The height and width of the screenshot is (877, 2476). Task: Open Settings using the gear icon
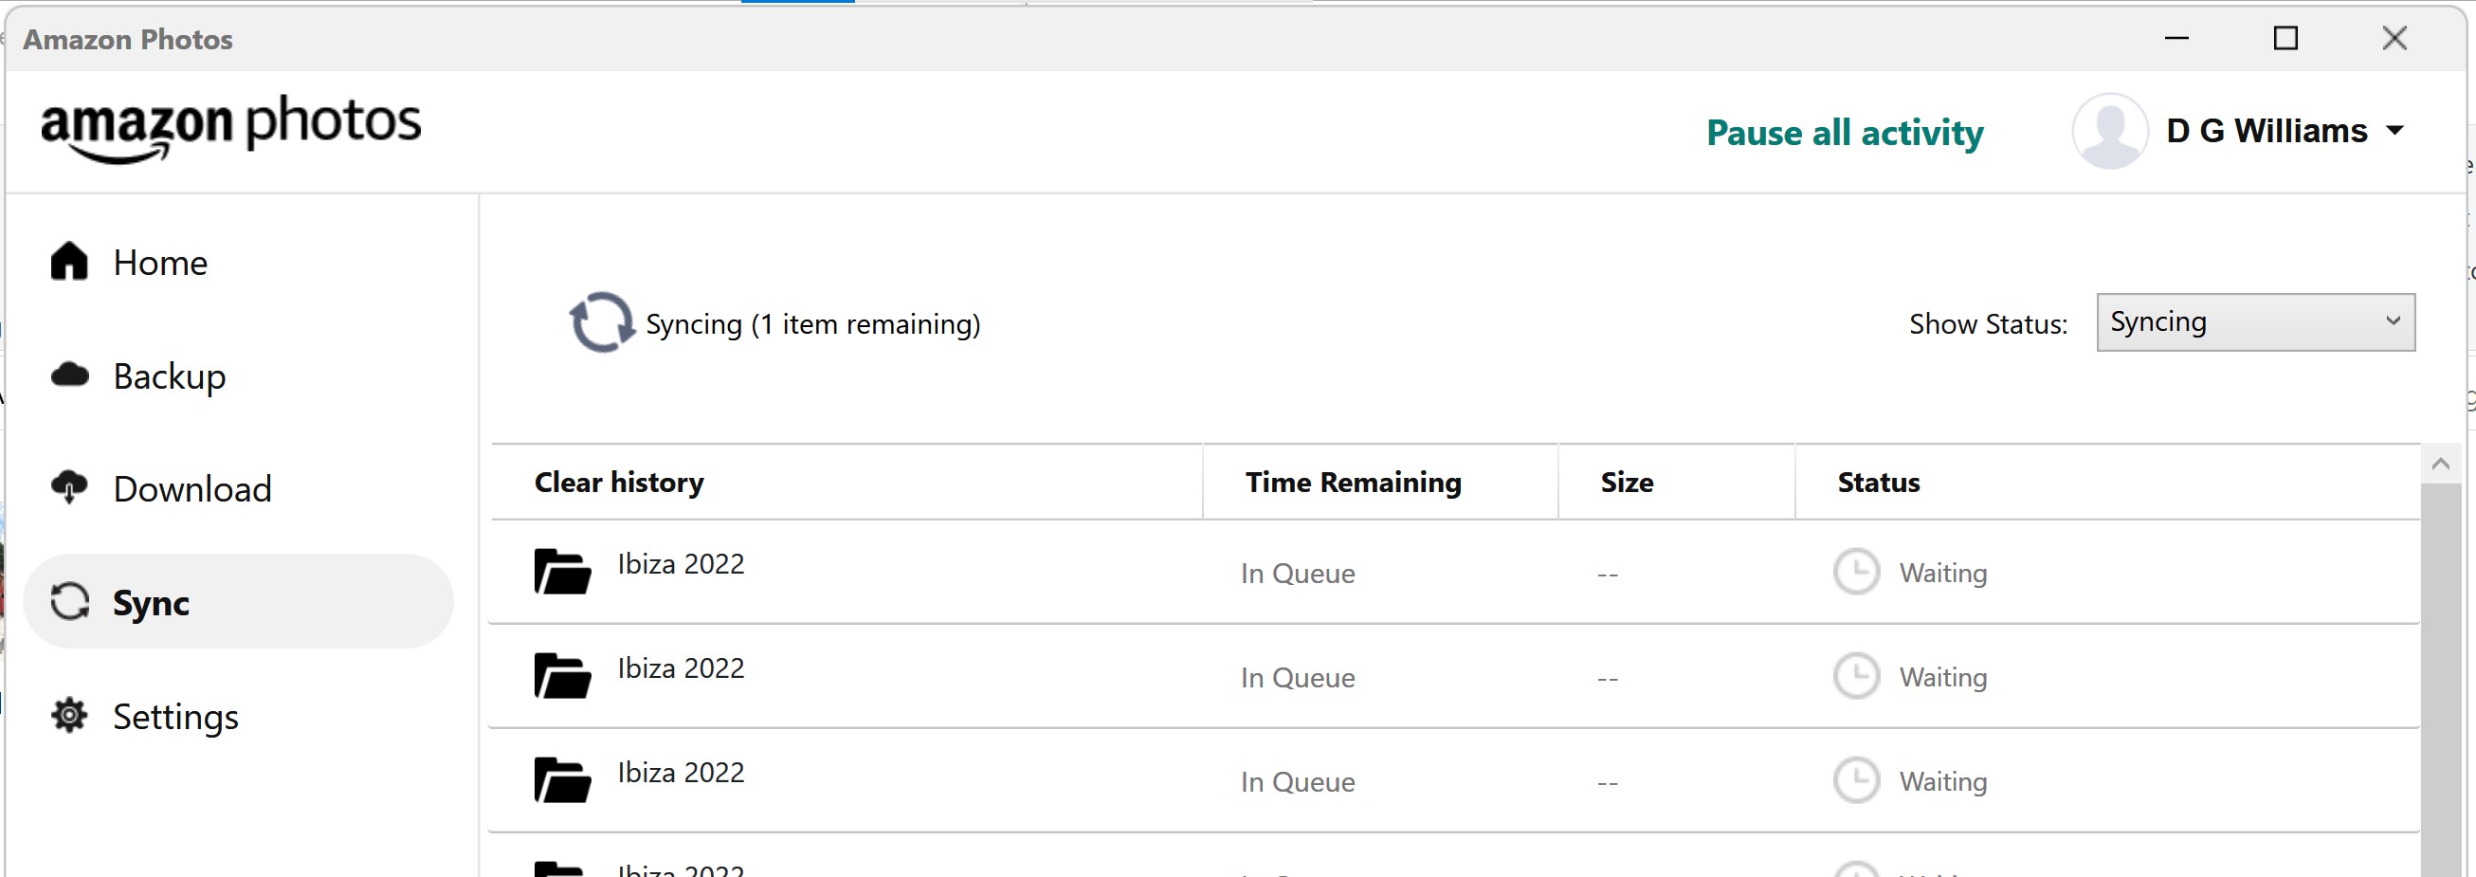point(67,716)
